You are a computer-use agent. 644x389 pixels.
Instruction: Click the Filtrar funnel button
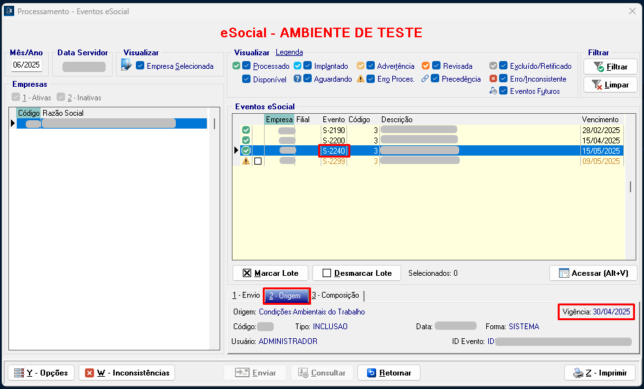point(610,66)
